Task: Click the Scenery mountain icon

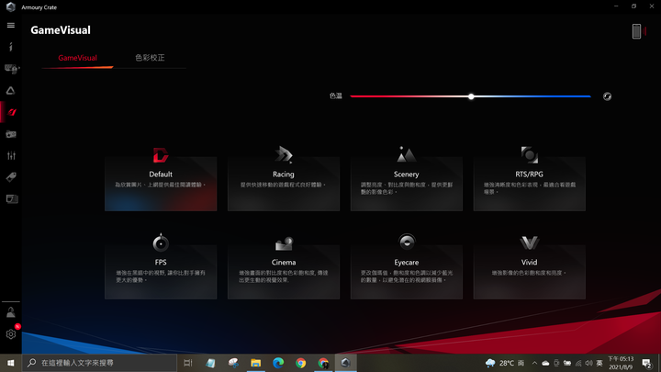Action: point(407,154)
